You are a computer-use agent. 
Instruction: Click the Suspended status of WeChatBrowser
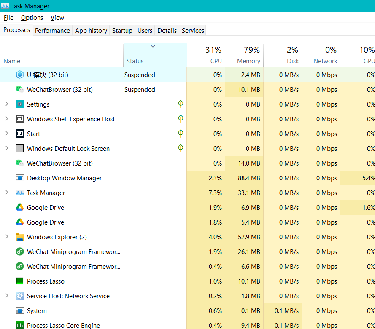point(140,90)
